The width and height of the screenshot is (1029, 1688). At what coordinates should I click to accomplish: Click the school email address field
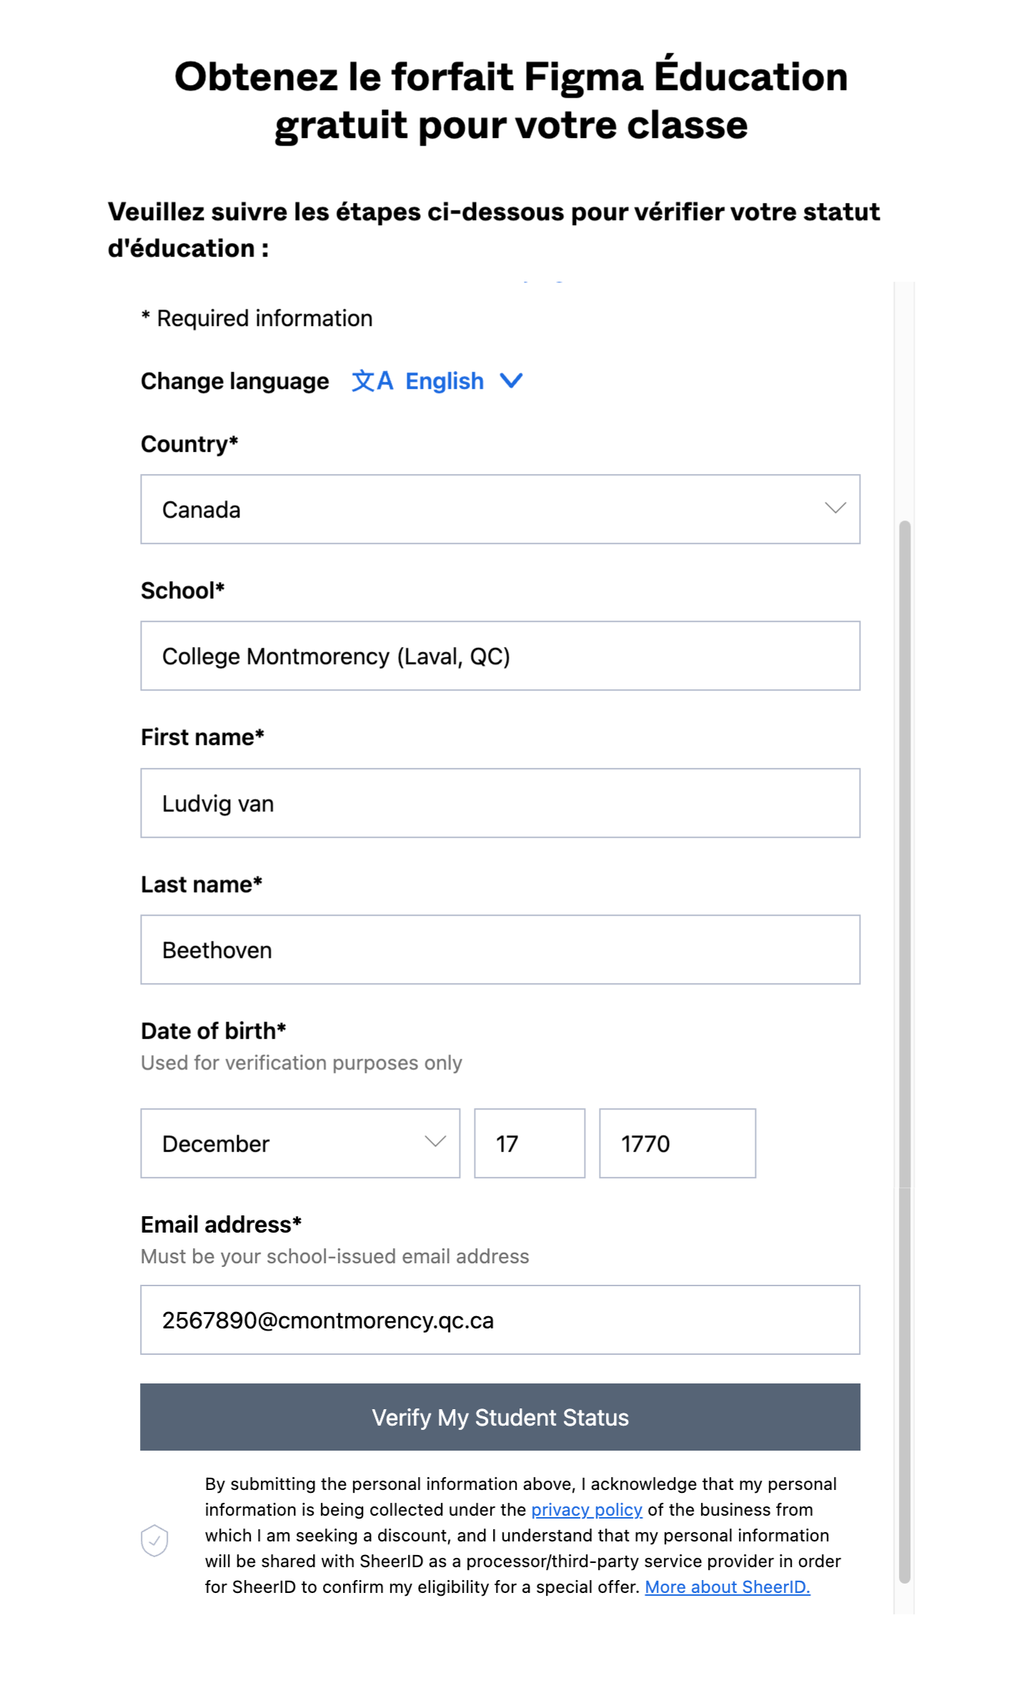click(x=499, y=1320)
